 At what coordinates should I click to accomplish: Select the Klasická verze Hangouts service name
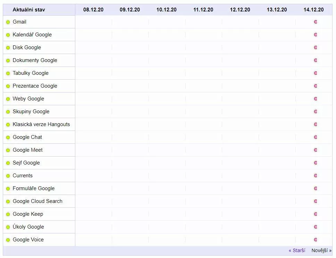pyautogui.click(x=41, y=124)
